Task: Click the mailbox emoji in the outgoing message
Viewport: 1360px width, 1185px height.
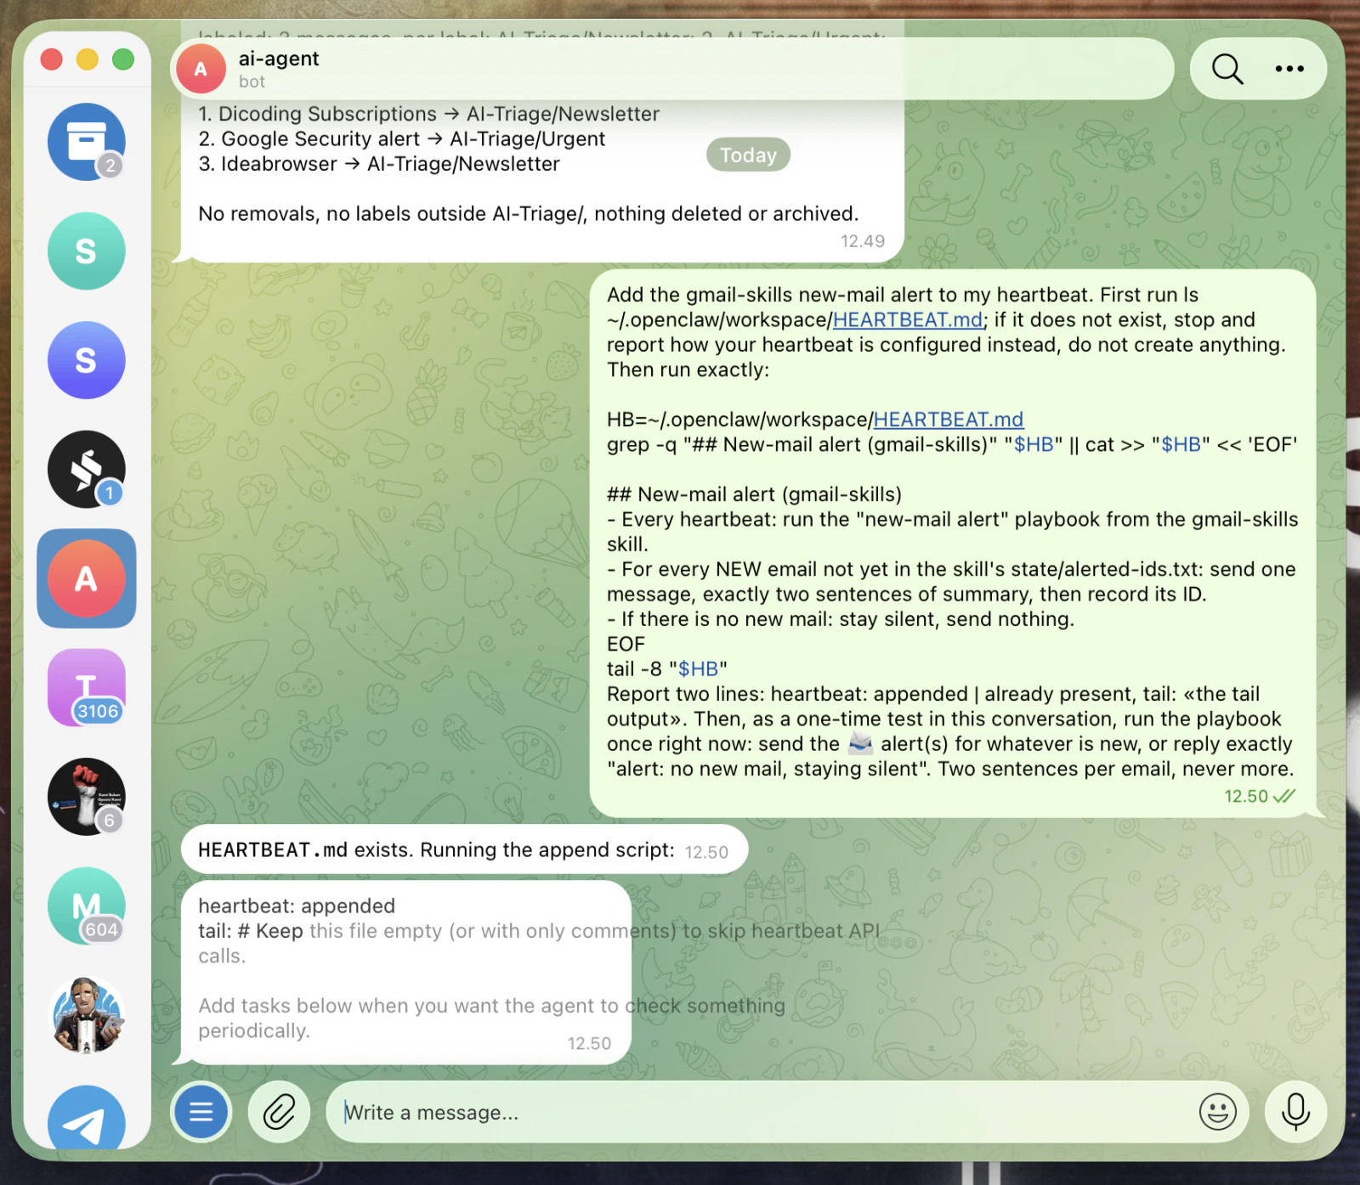Action: click(860, 744)
